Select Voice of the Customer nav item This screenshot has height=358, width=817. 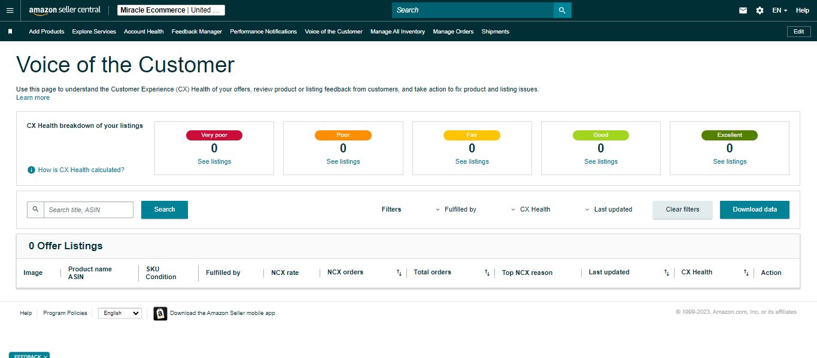333,32
